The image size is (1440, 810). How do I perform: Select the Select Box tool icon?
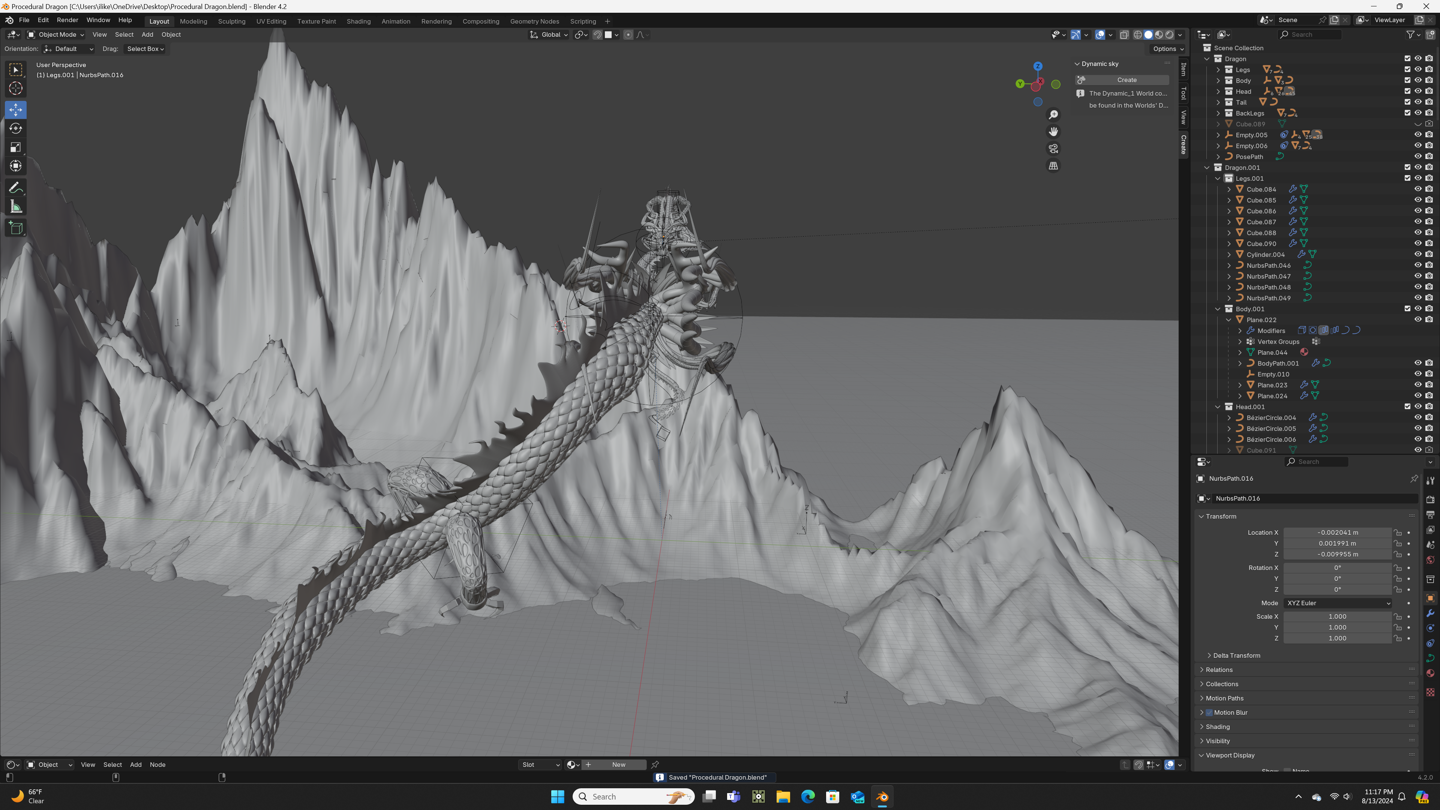tap(16, 69)
